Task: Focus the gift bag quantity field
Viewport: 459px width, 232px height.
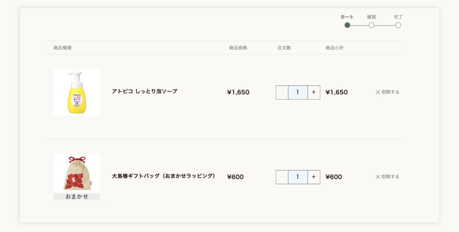Action: click(298, 177)
